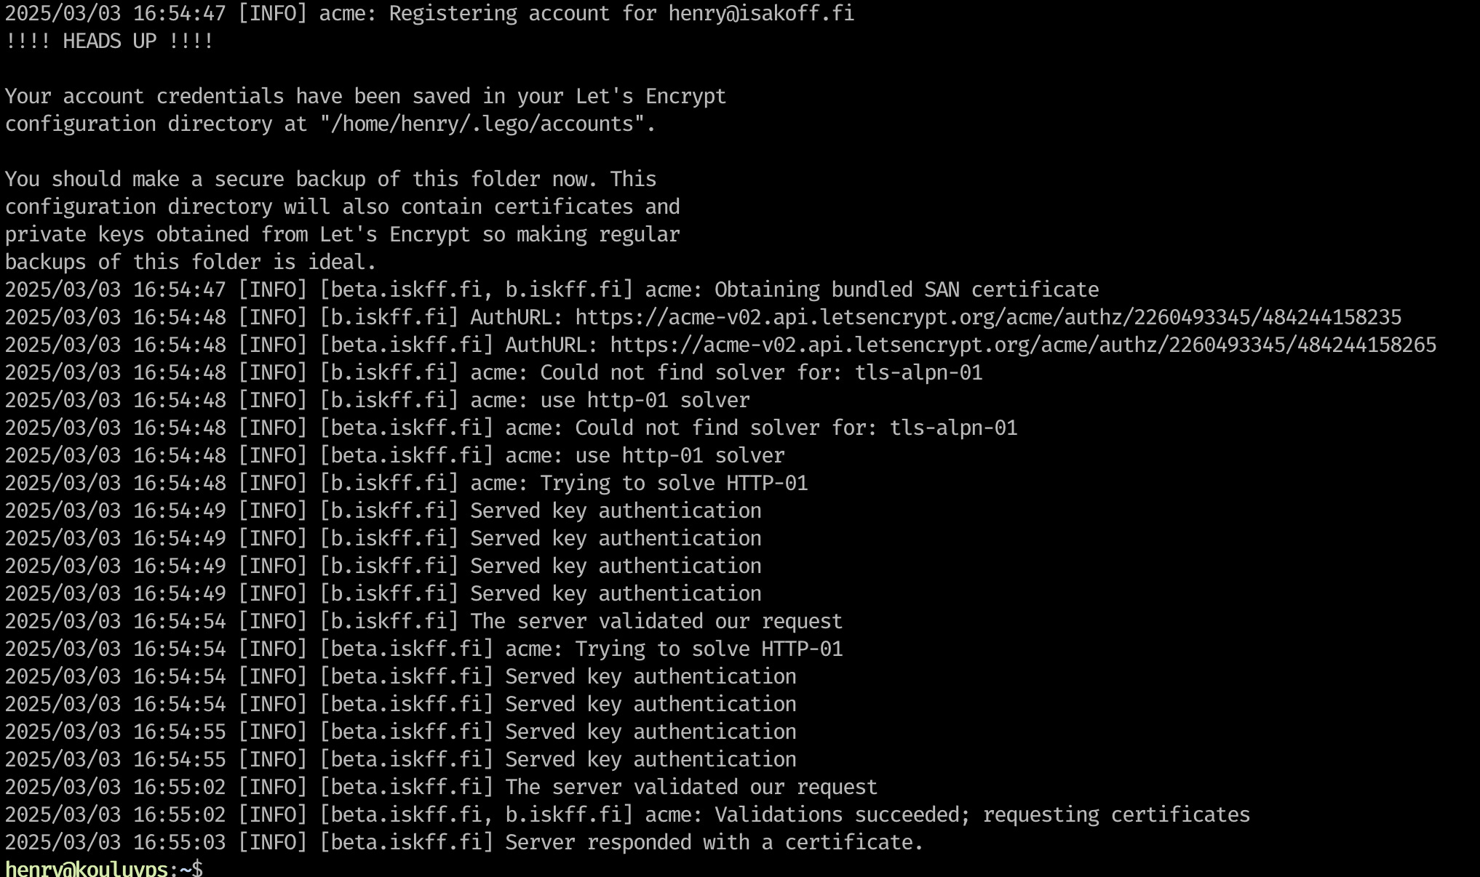Screen dimensions: 1480x877
Task: Click the beta.iskff.fi "Trying to solve HTTP-01" text
Action: (x=708, y=649)
